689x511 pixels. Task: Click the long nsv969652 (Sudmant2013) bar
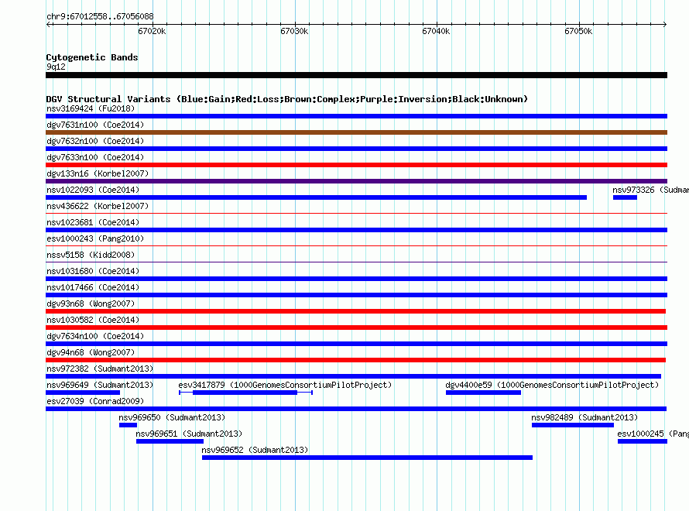(367, 458)
